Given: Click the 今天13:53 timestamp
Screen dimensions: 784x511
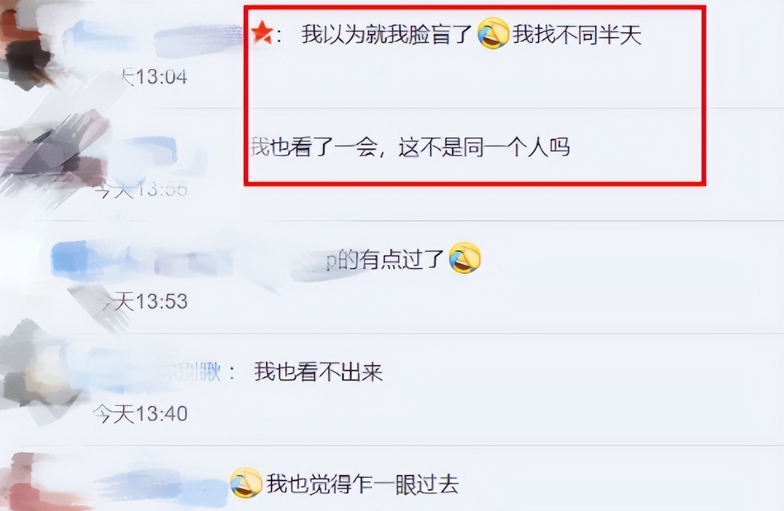Looking at the screenshot, I should [x=140, y=301].
